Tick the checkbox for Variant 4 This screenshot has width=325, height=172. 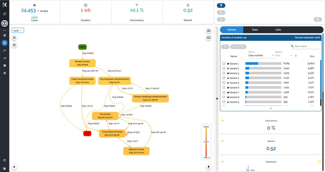tap(224, 78)
